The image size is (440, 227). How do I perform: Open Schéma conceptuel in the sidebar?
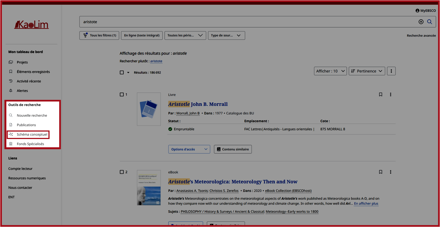pos(32,135)
